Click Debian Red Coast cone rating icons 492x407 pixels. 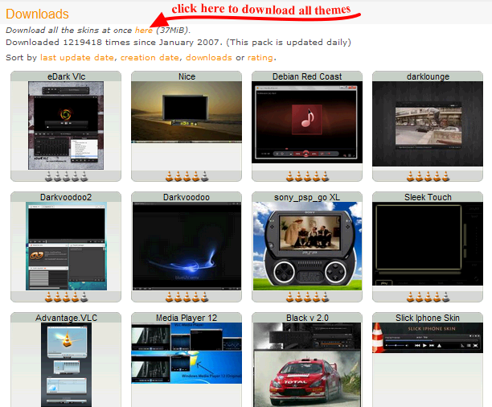click(307, 176)
